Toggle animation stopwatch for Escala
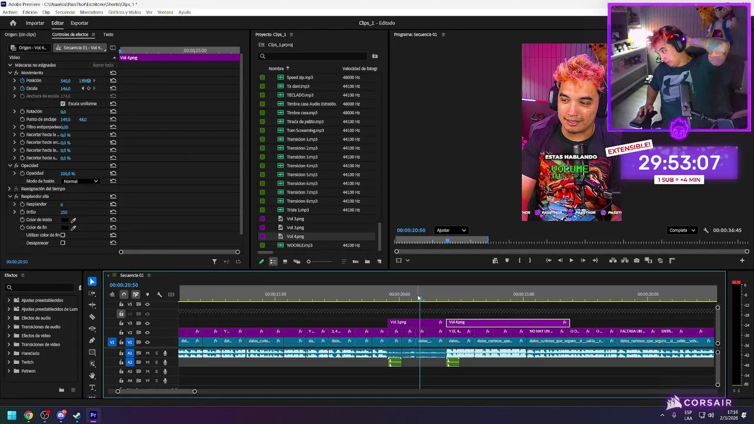The image size is (754, 424). (x=22, y=88)
